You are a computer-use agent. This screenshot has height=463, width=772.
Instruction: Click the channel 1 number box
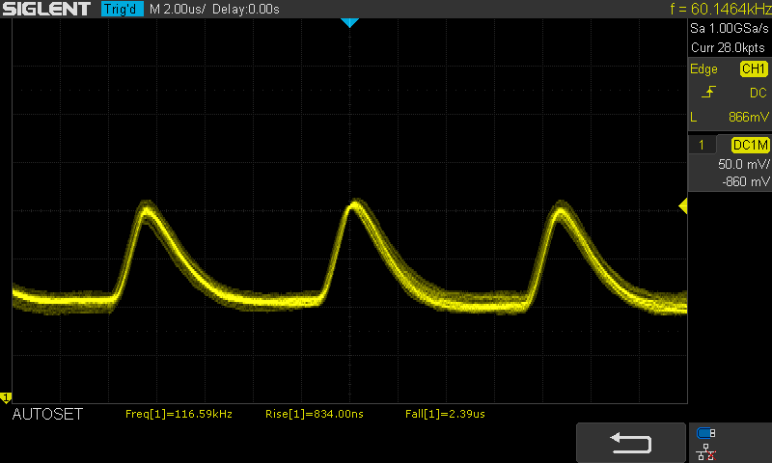702,145
